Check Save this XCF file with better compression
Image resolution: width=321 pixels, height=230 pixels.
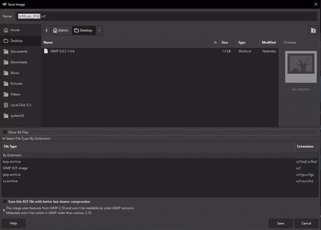5,201
